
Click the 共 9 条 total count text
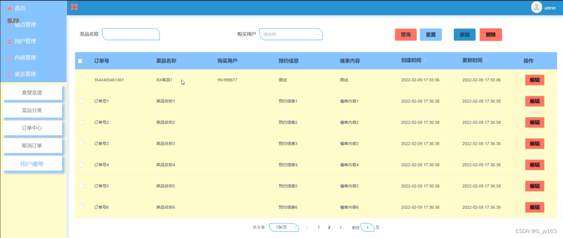pyautogui.click(x=259, y=228)
